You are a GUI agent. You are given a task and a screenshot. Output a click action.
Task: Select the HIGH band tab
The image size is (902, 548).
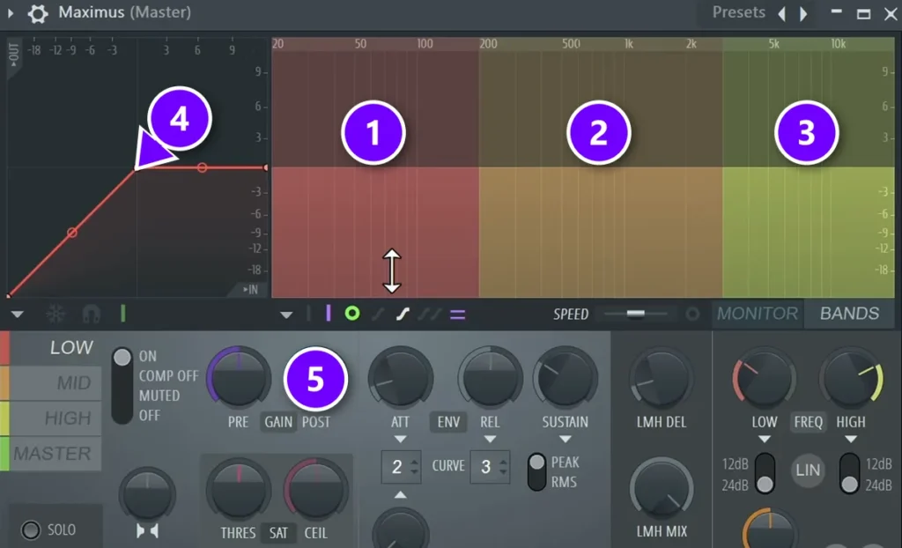pyautogui.click(x=51, y=418)
